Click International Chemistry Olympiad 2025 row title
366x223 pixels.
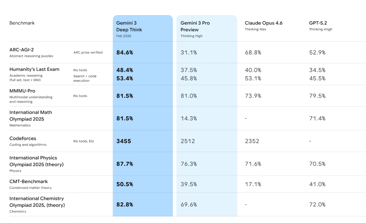[x=37, y=202]
